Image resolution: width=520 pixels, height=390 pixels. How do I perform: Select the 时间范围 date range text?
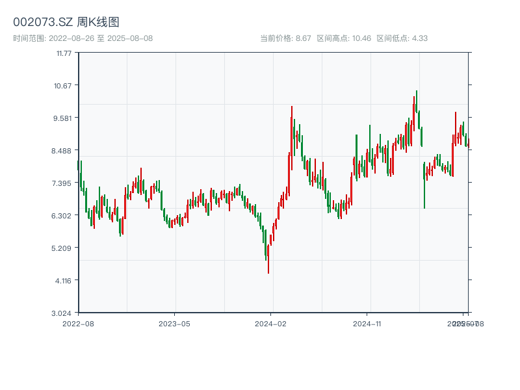pyautogui.click(x=83, y=38)
